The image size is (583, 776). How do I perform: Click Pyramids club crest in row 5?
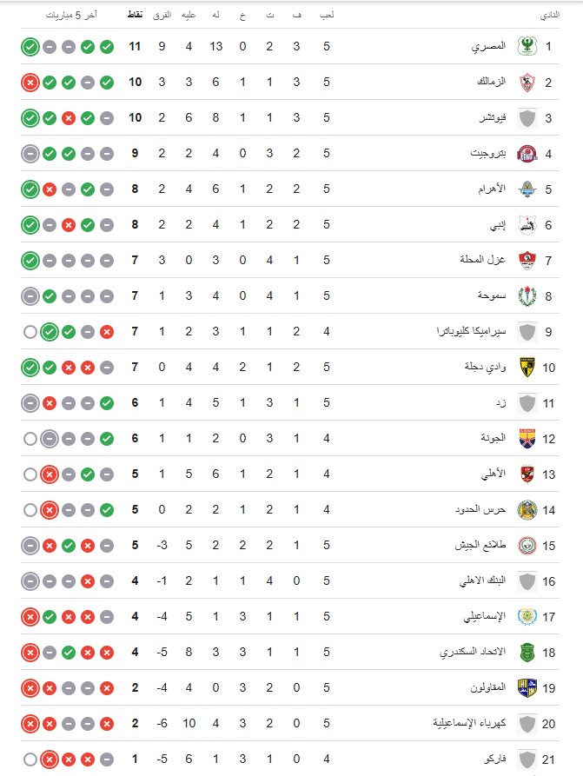pos(527,189)
